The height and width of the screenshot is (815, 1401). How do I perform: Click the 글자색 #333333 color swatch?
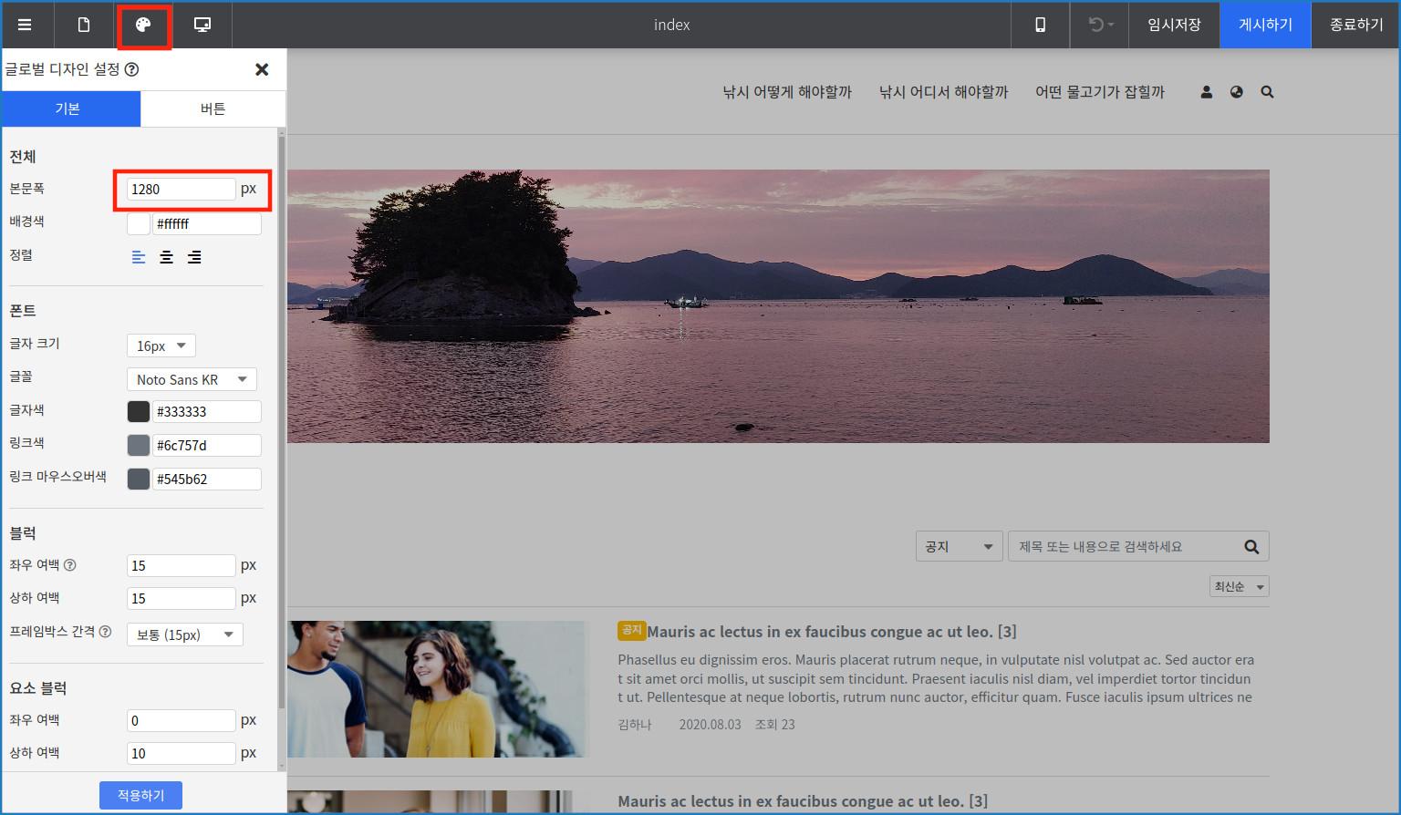tap(139, 411)
